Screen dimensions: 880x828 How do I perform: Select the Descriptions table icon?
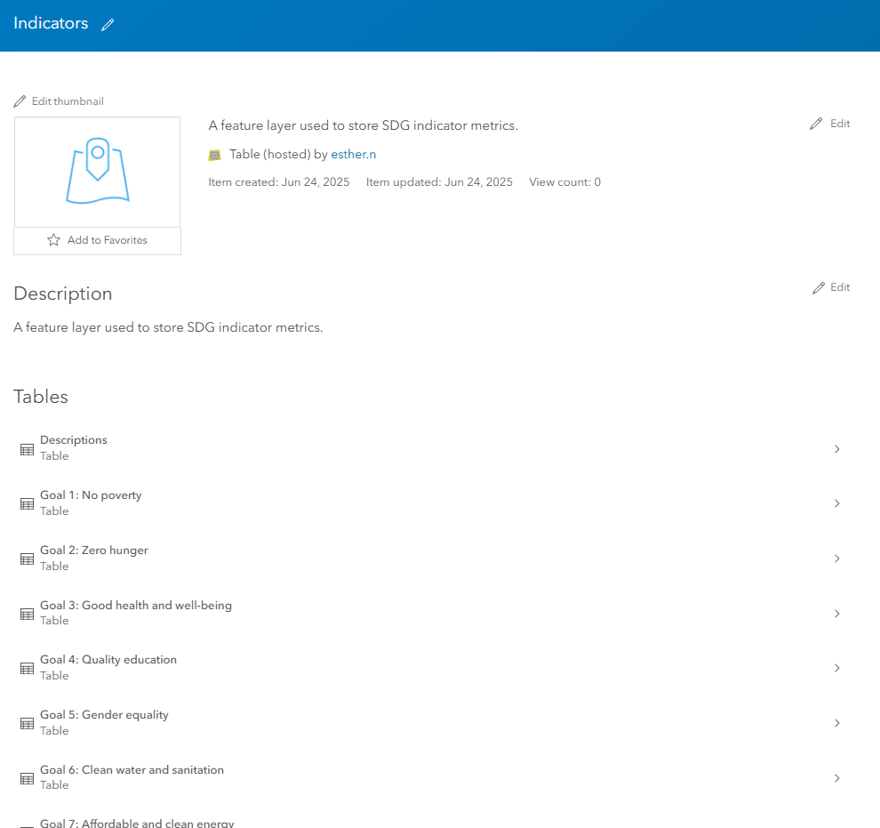25,447
